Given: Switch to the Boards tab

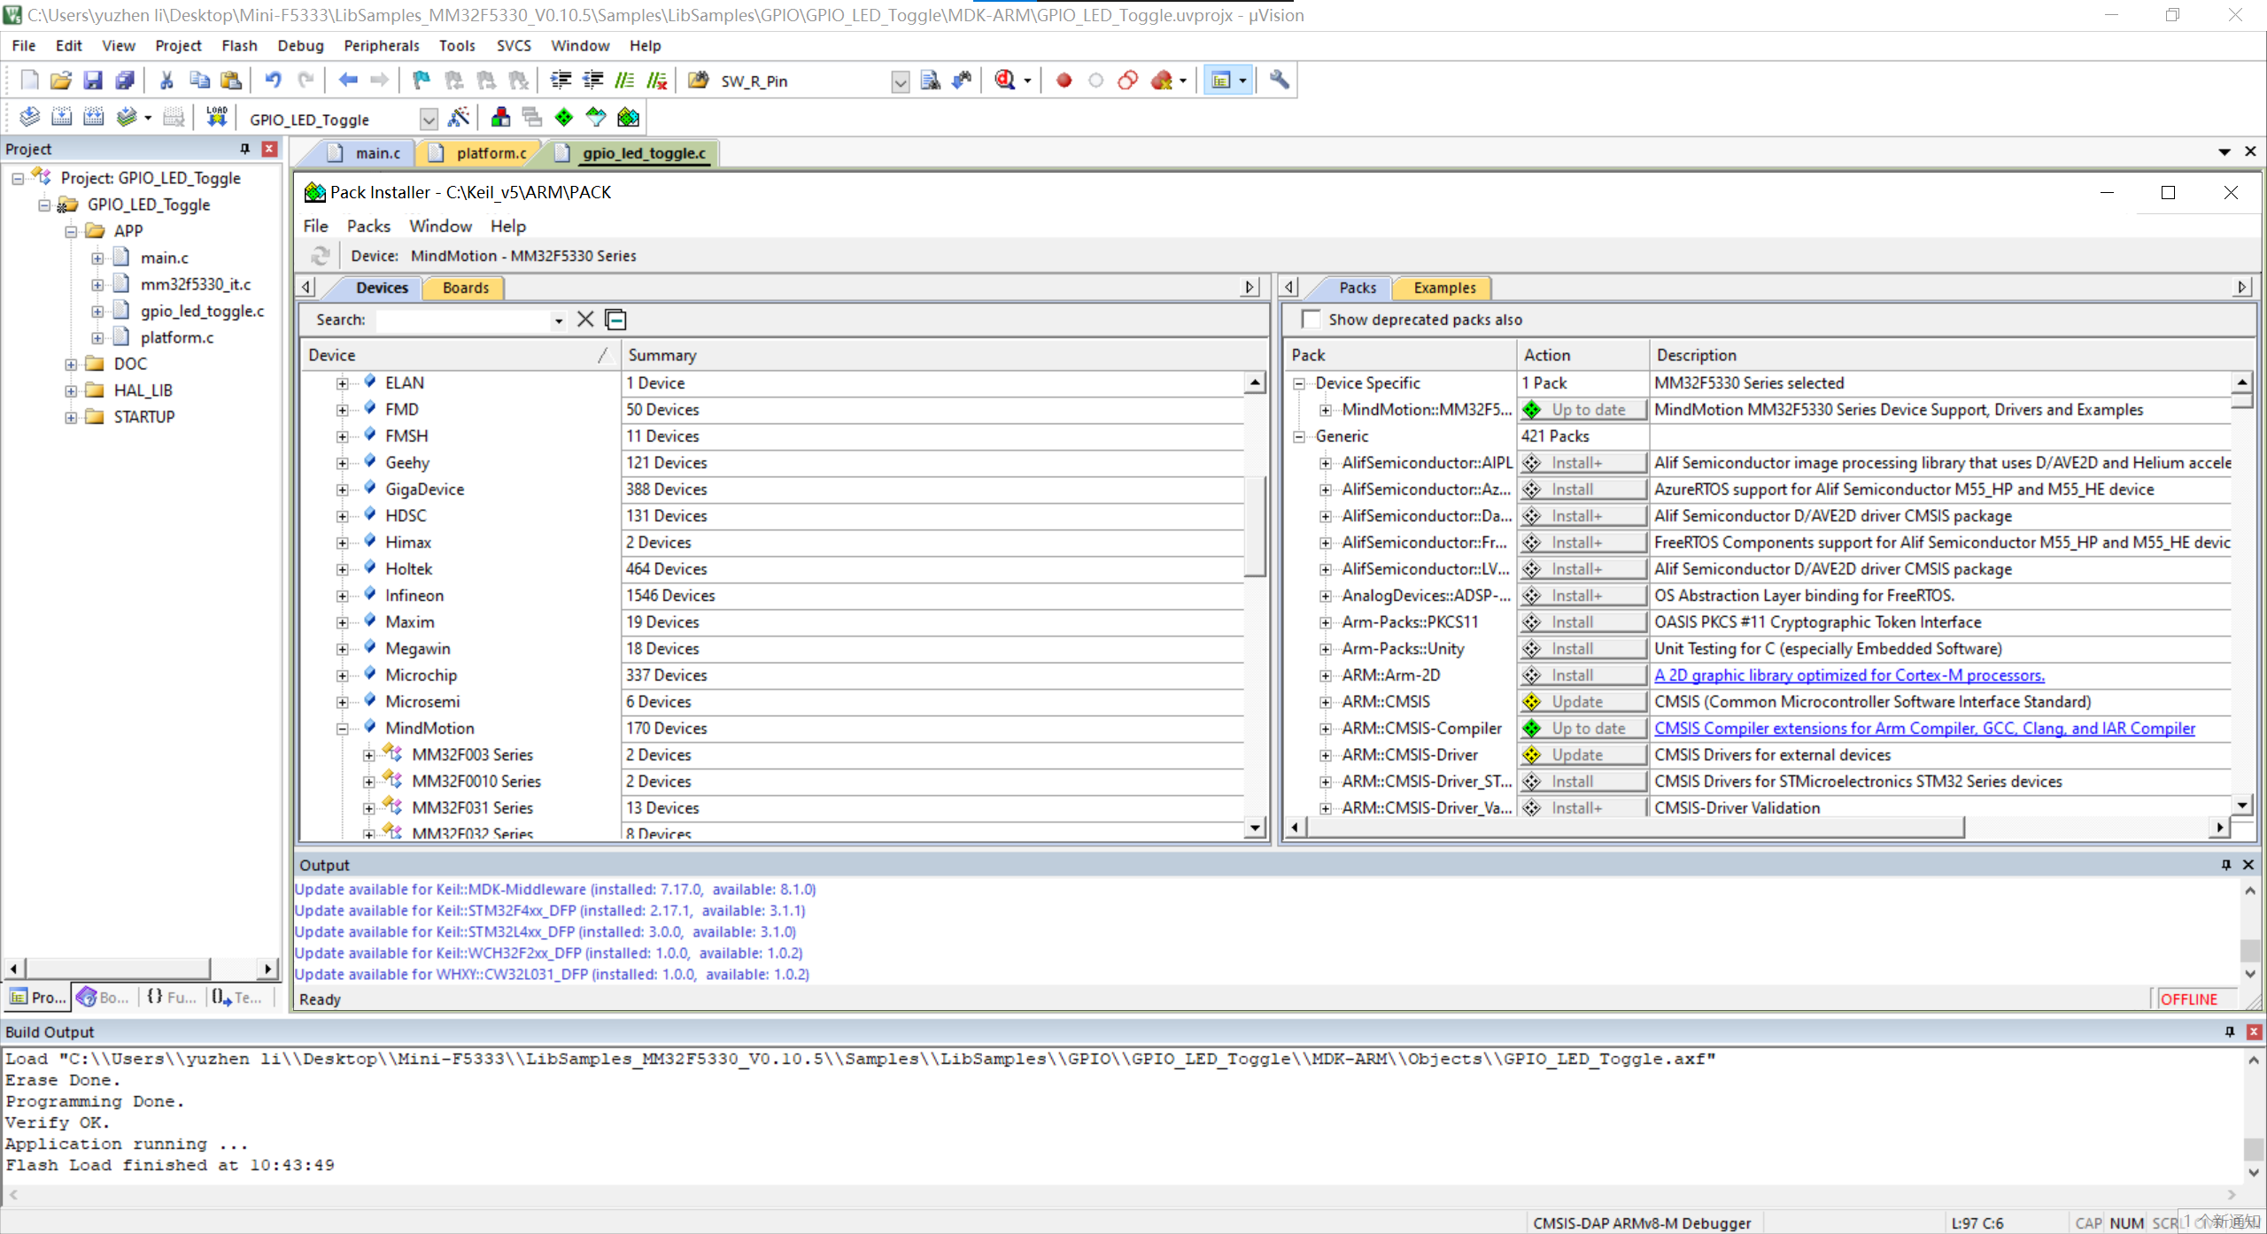Looking at the screenshot, I should pos(465,288).
